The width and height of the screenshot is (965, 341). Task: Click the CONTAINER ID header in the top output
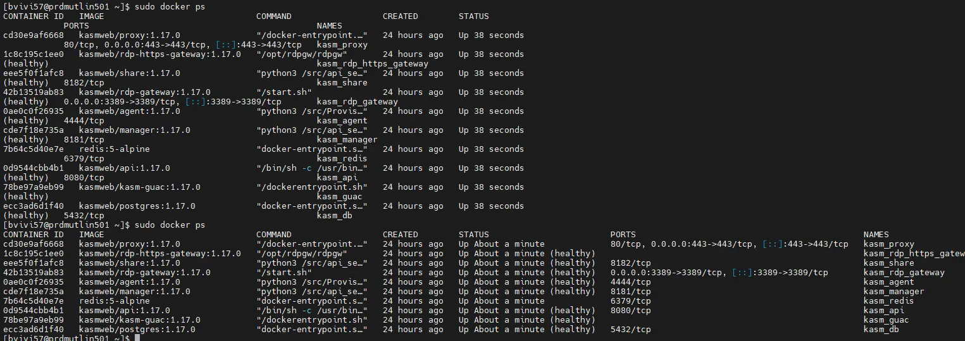(x=33, y=16)
